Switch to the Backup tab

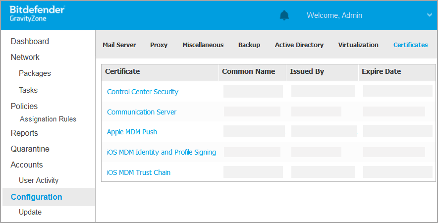(x=249, y=45)
